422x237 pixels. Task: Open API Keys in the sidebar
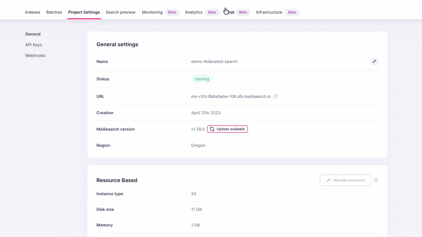tap(34, 45)
